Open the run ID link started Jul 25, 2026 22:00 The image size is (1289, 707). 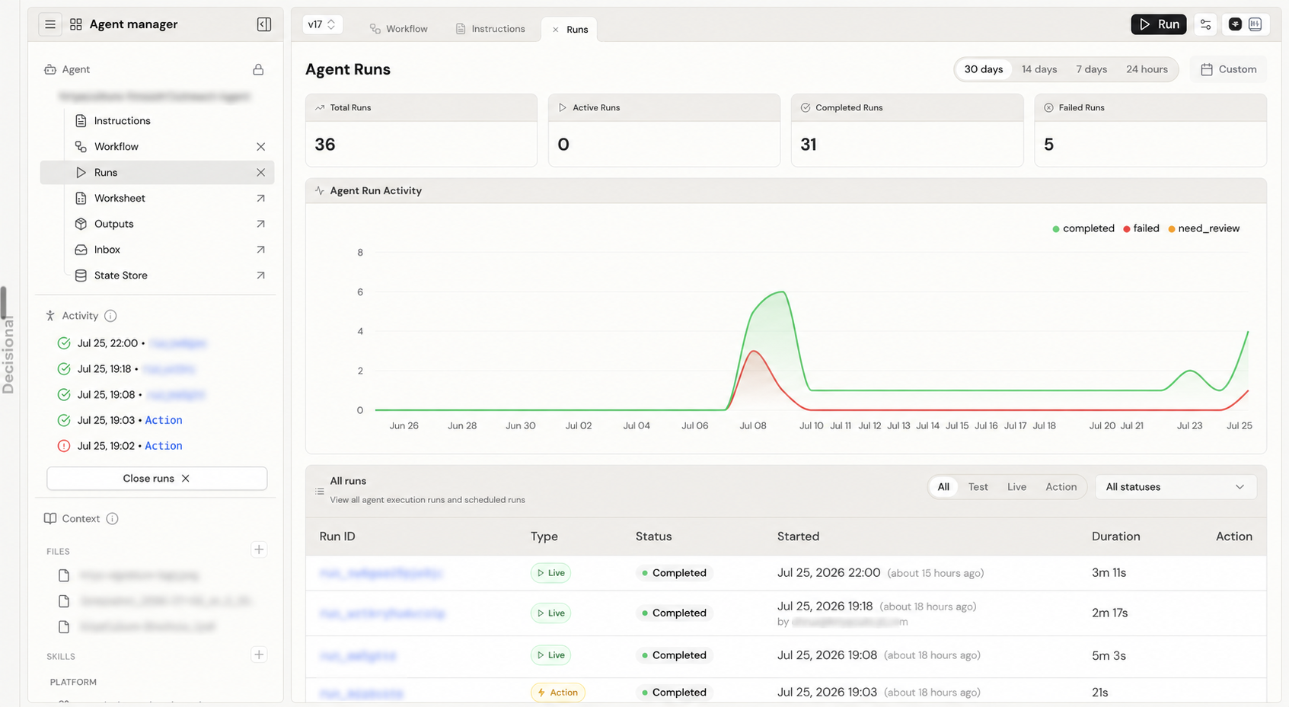381,573
